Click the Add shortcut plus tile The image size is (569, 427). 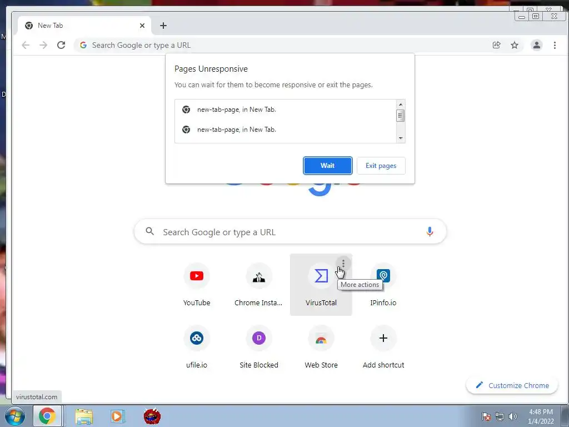[x=383, y=347]
